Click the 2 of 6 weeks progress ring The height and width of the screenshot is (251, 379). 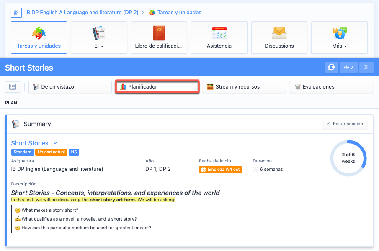click(348, 158)
